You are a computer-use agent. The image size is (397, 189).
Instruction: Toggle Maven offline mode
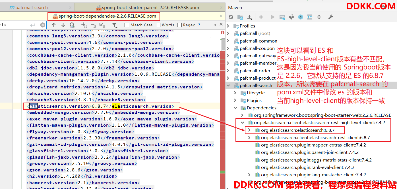(291, 17)
